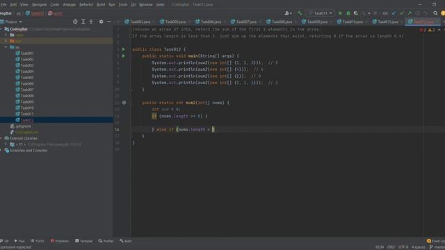Click the error count indicator in editor
Image resolution: width=445 pixels, height=250 pixels.
tap(423, 30)
